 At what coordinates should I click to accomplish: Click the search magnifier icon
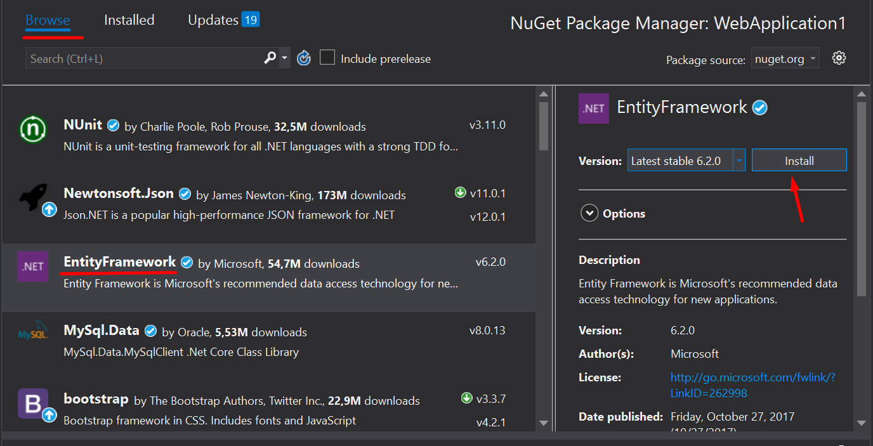(270, 58)
